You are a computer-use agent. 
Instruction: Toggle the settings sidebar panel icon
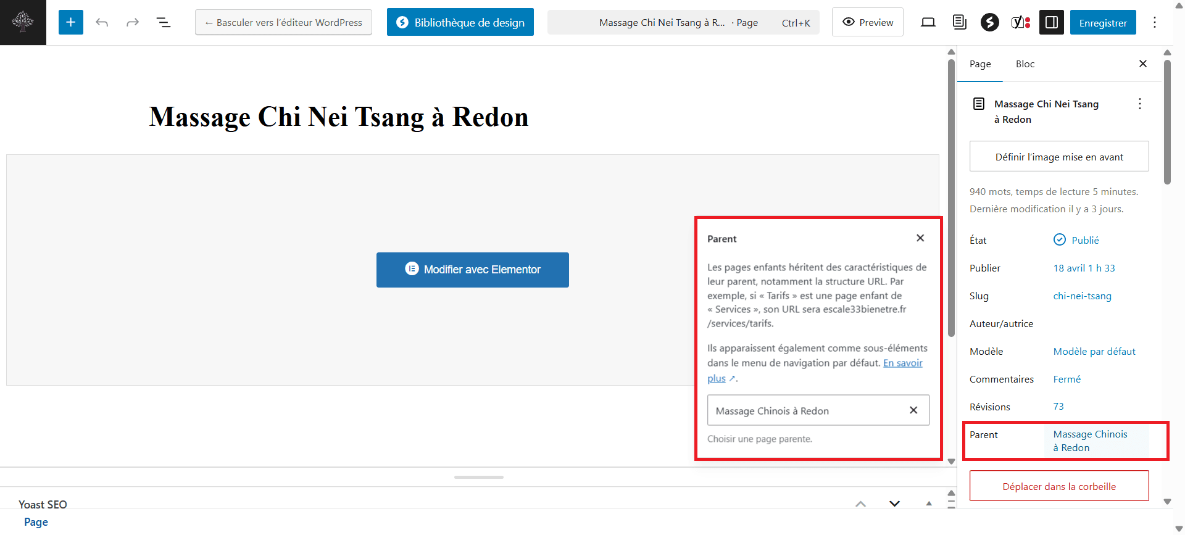(x=1051, y=23)
